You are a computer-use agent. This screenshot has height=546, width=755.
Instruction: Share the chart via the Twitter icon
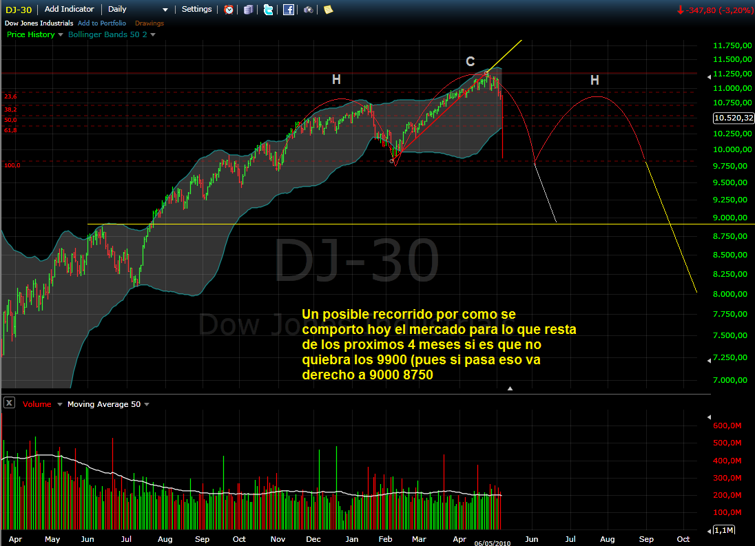(x=269, y=10)
